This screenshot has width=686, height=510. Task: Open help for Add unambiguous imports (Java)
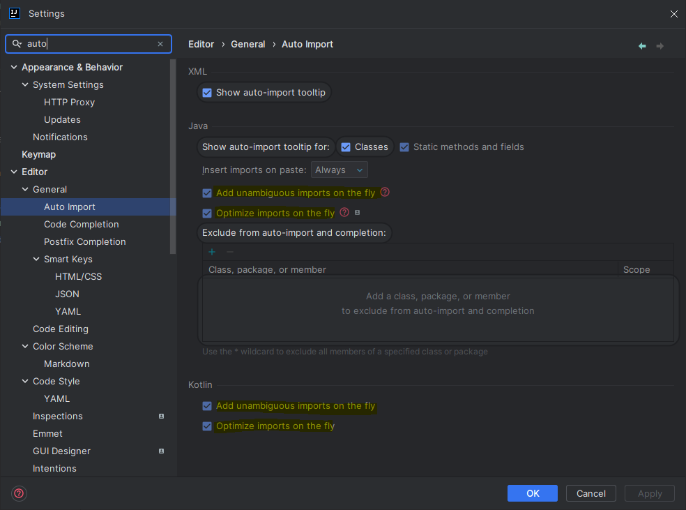[x=385, y=192]
